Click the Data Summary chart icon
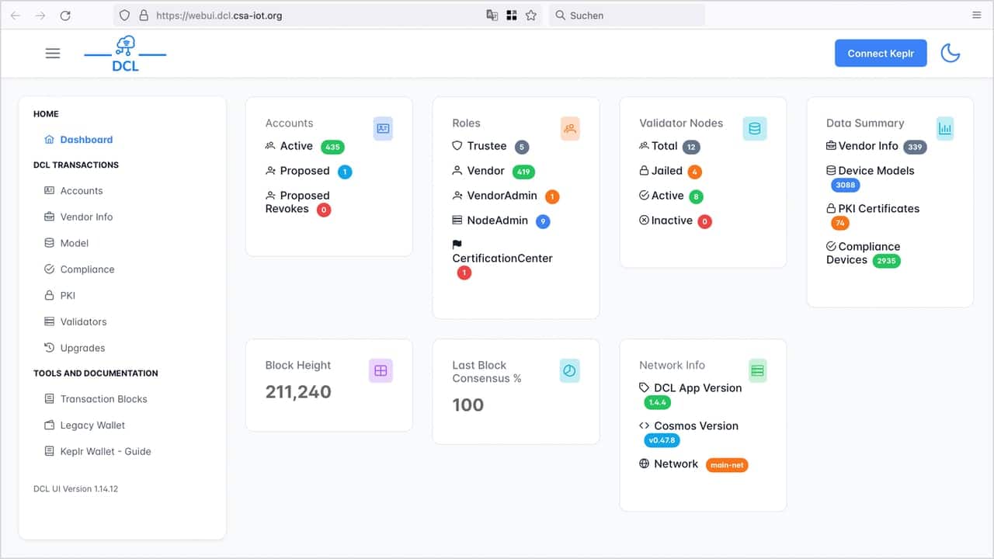The height and width of the screenshot is (559, 994). tap(944, 129)
